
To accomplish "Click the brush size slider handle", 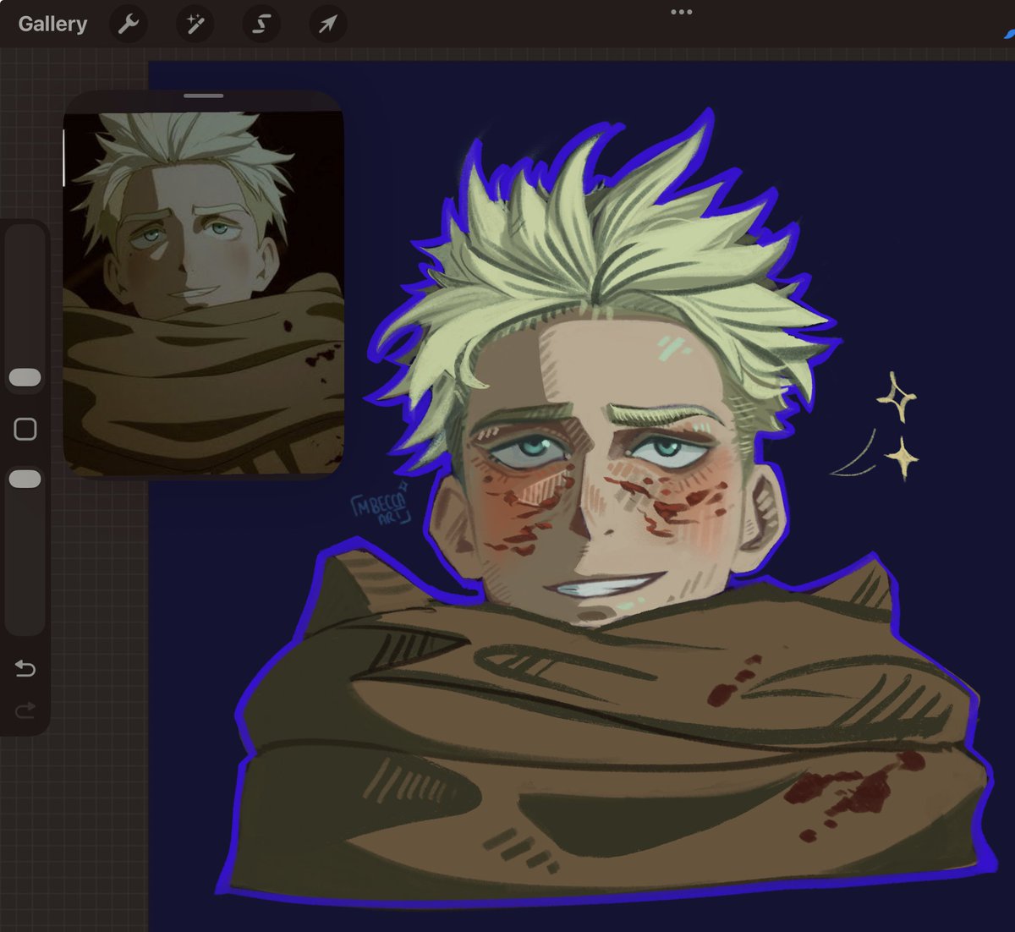I will (x=25, y=377).
